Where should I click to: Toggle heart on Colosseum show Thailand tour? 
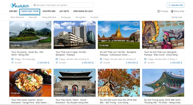[x=136, y=24]
